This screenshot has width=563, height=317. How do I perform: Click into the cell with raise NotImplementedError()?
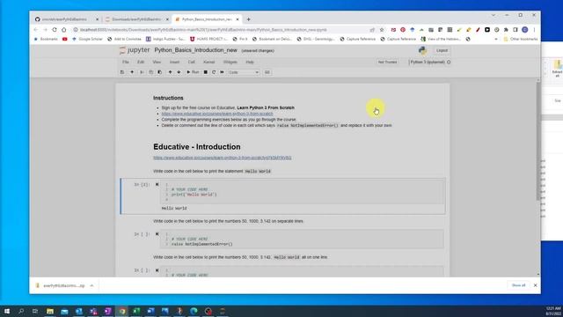click(302, 239)
